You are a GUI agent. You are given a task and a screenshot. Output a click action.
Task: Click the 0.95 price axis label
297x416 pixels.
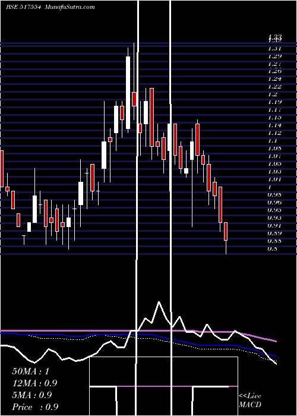274,210
